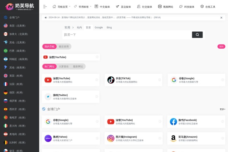Open the Google icon in hot sites
The image size is (228, 152).
point(174,80)
